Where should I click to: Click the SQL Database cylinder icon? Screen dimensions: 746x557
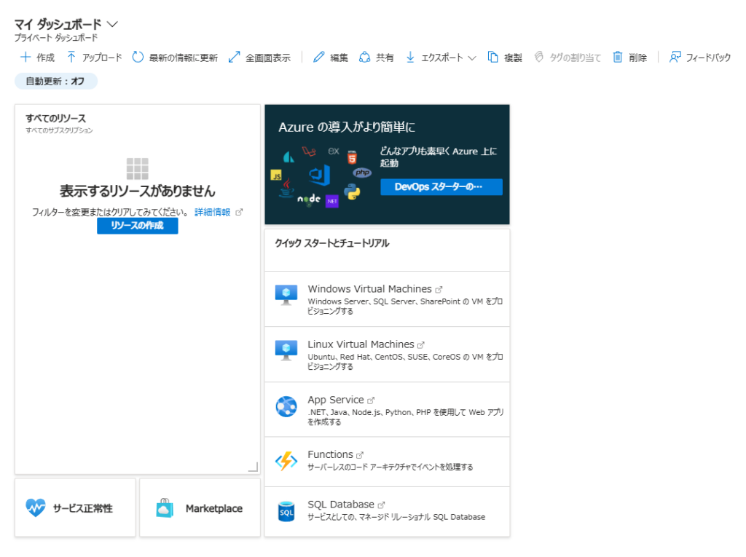click(286, 511)
